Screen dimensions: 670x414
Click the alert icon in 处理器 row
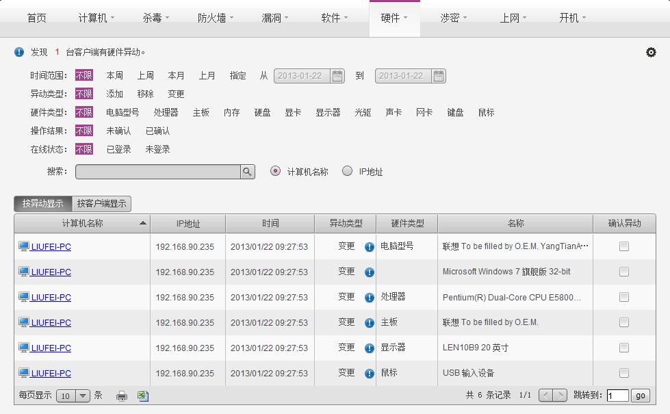369,298
